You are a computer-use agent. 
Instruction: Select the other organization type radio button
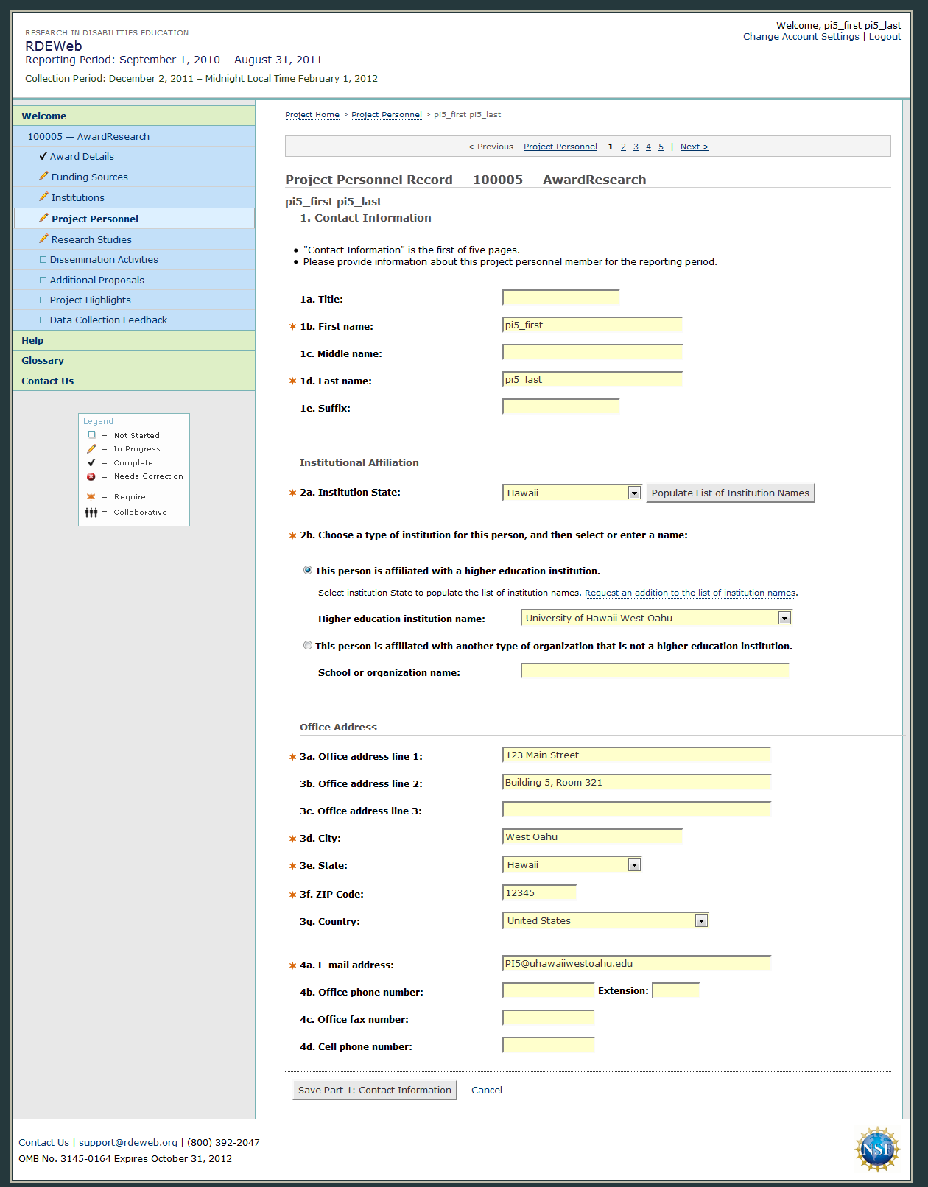tap(308, 646)
